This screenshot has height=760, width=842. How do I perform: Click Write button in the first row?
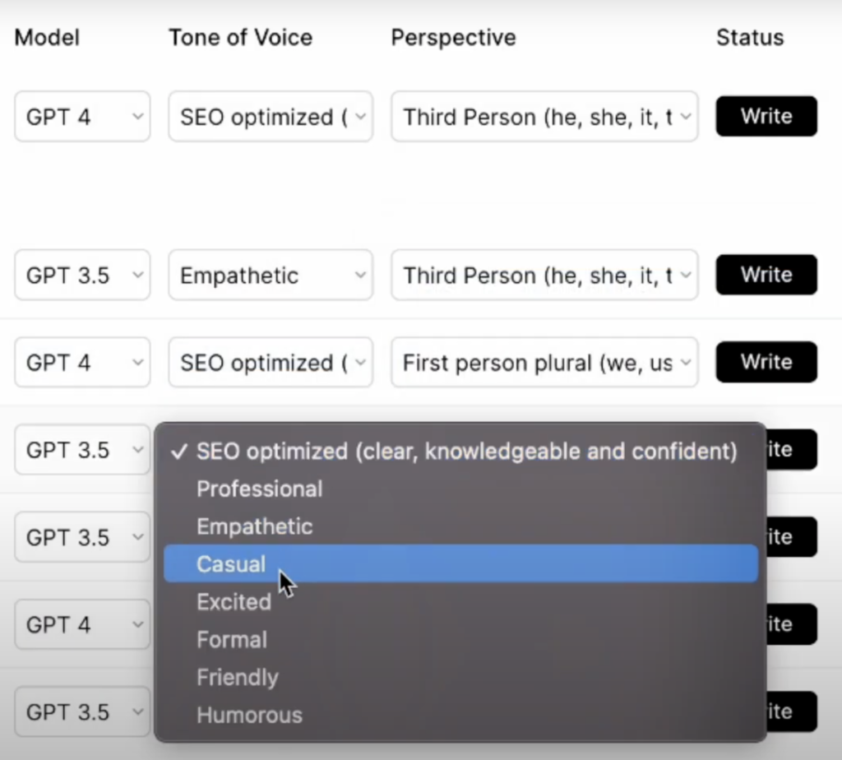[766, 116]
